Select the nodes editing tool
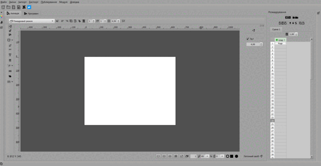 point(10,50)
